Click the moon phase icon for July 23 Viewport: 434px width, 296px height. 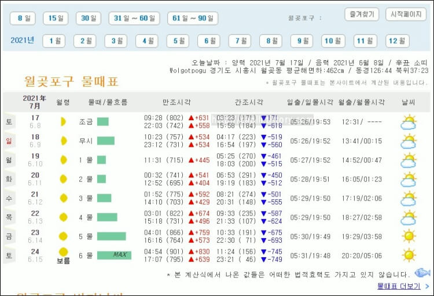[63, 236]
